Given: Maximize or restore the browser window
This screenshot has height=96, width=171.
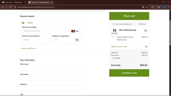Looking at the screenshot, I should (163, 2).
